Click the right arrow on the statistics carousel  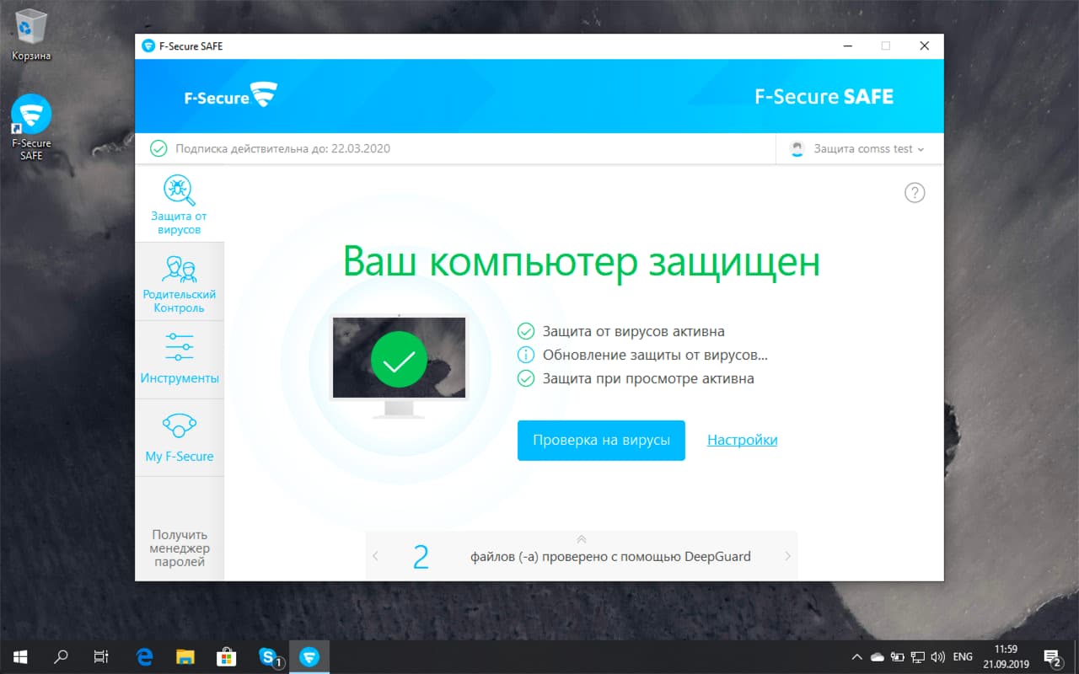[x=786, y=556]
